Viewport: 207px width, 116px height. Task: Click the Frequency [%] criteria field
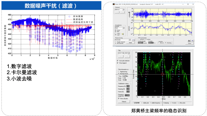click(x=128, y=86)
